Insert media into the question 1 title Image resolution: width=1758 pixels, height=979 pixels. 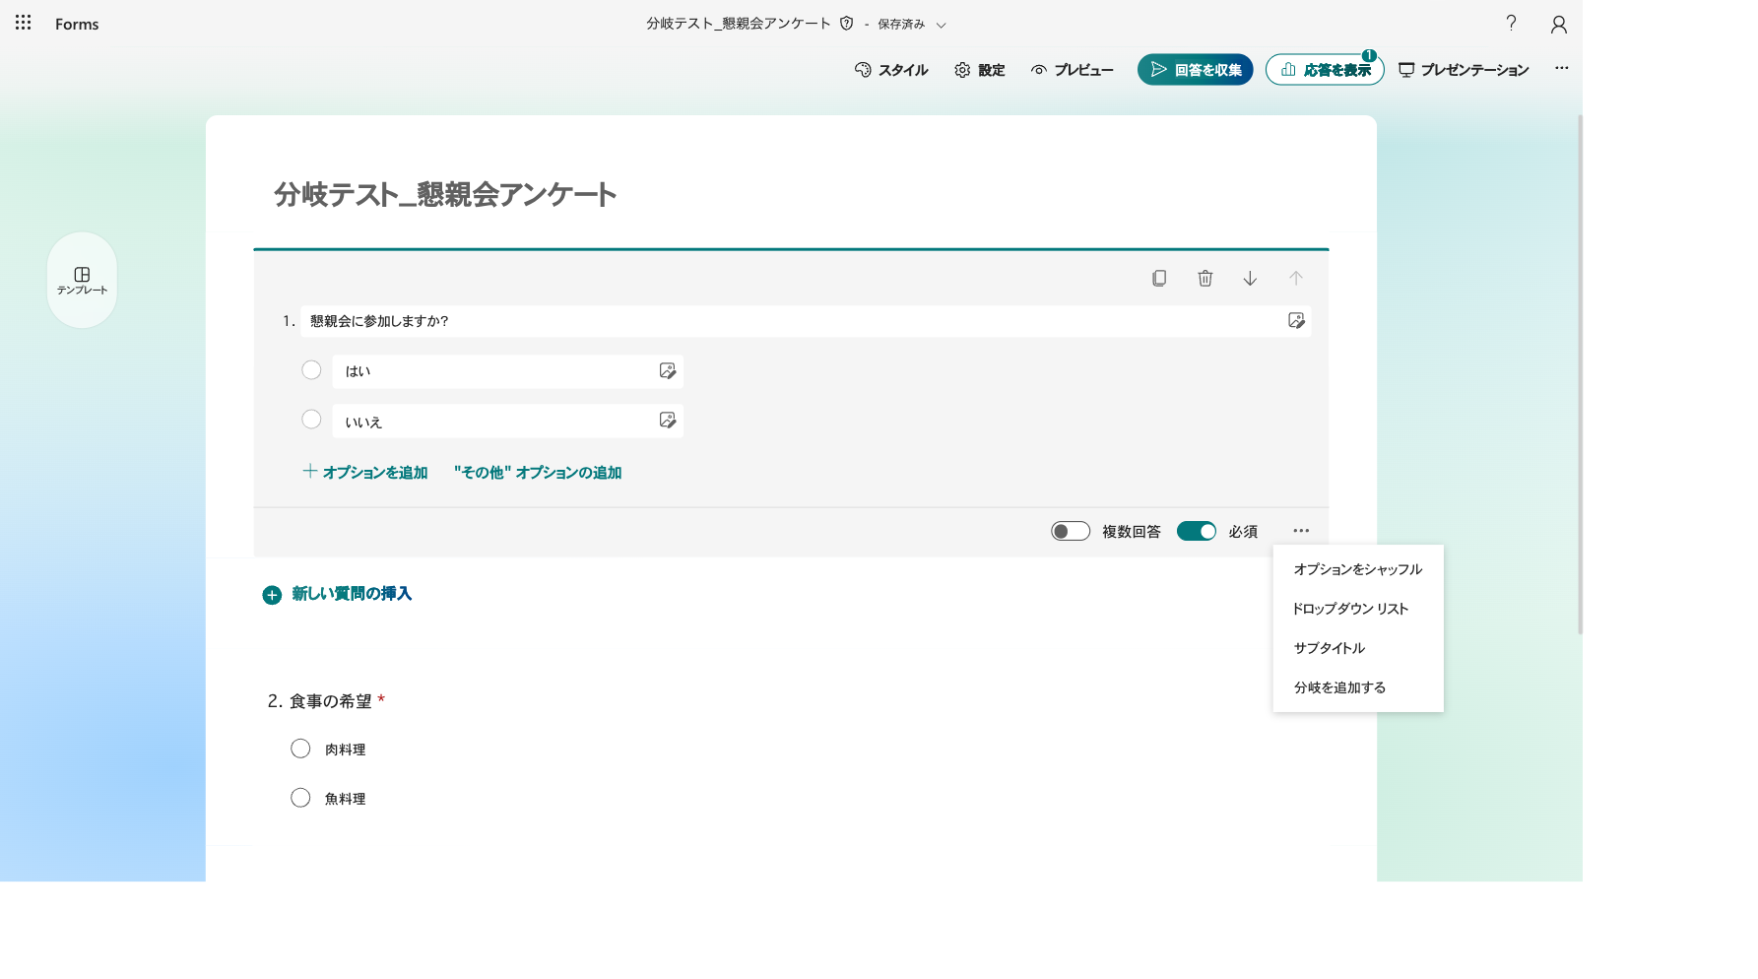click(1296, 320)
